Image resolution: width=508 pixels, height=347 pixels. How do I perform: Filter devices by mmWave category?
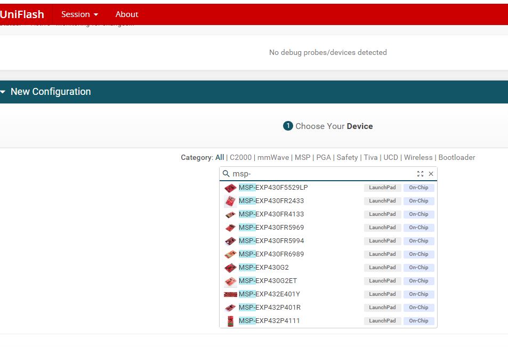(x=273, y=157)
